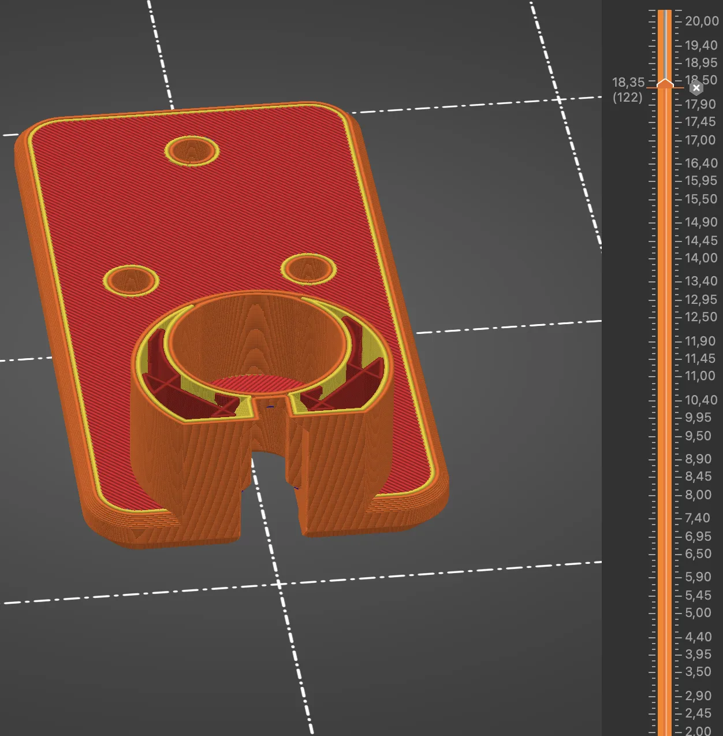Jump the layer slider to the 20,00 mark
723x736 pixels.
pos(665,21)
